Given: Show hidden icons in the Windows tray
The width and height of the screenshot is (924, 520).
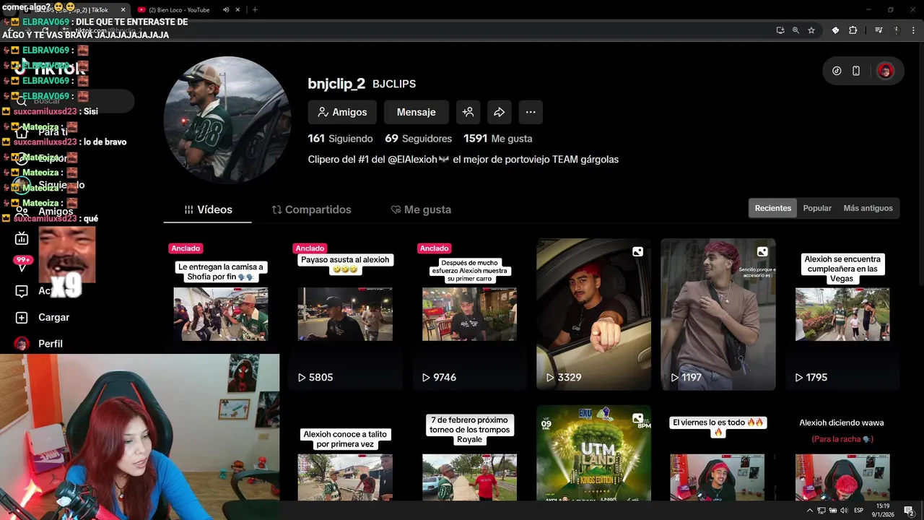Looking at the screenshot, I should [809, 511].
